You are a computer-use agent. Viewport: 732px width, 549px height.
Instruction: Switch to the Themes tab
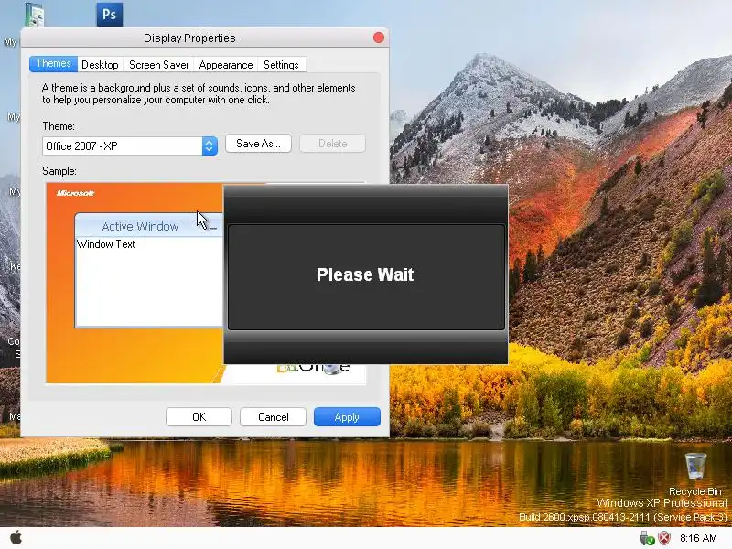[x=53, y=63]
